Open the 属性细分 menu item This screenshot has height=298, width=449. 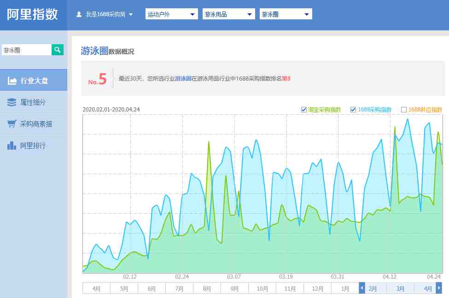[x=34, y=102]
